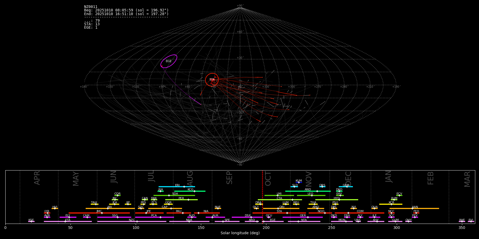Click the NIA shower bar
The width and height of the screenshot is (479, 239).
coord(207,213)
